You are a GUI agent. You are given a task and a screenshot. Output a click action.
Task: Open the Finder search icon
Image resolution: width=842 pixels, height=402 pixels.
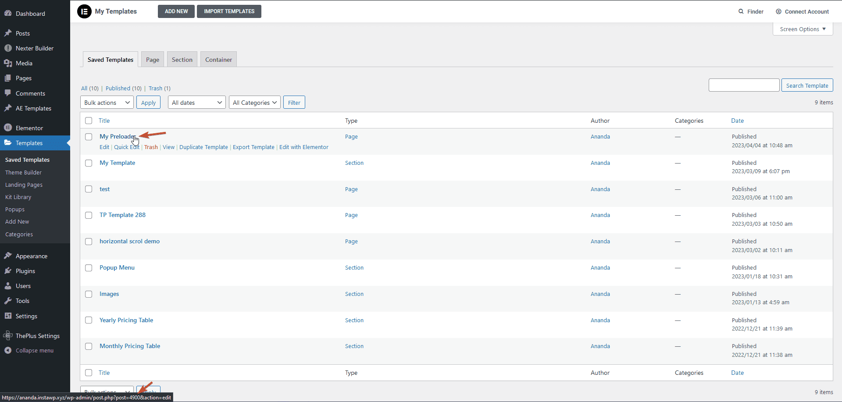pyautogui.click(x=741, y=11)
